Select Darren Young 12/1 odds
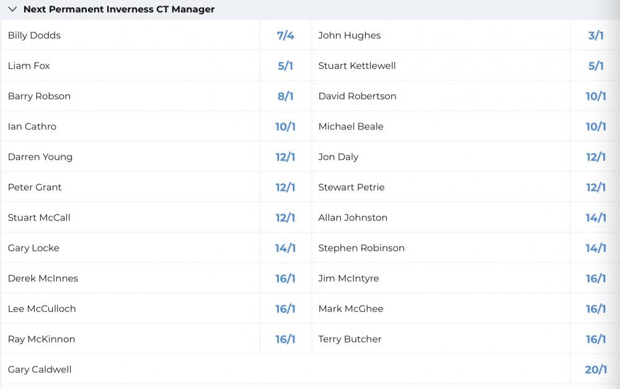 285,157
